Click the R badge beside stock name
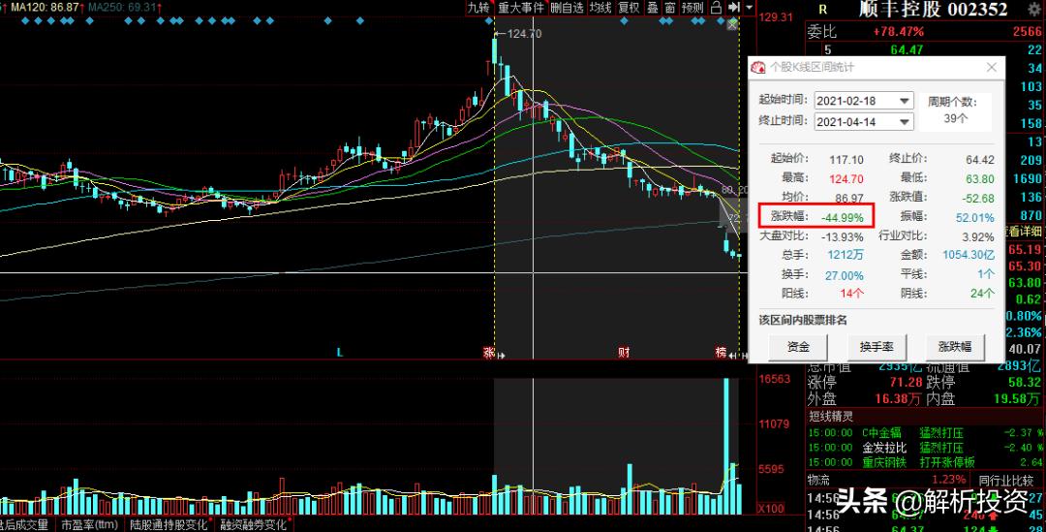 (822, 10)
